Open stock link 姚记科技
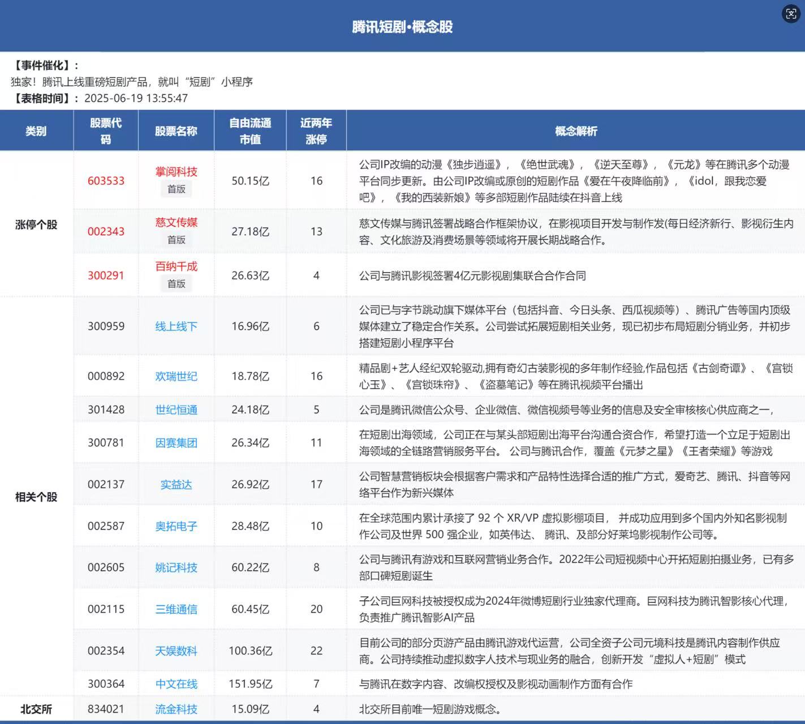Viewport: 805px width, 724px height. point(176,567)
